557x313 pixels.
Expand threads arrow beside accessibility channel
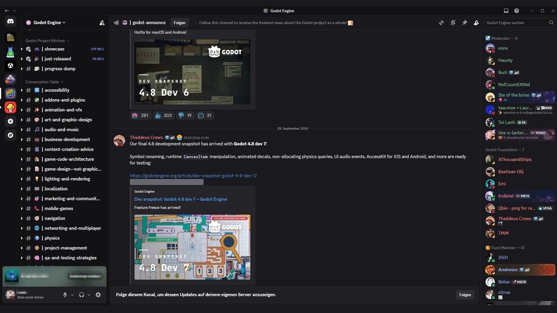pos(21,90)
